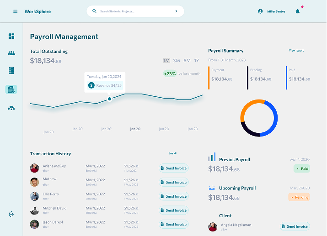The image size is (327, 236).
Task: Select the payroll sidebar icon
Action: (11, 89)
